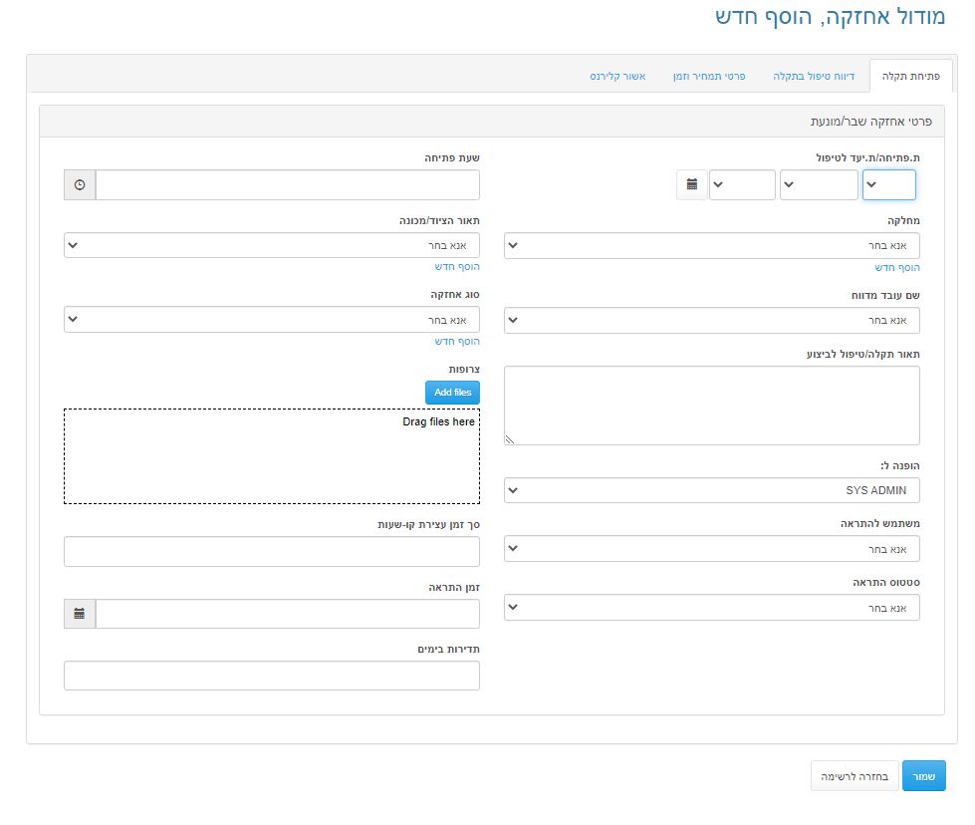Open the פרטי תמחיר וזמן tab
Viewport: 975px width, 825px height.
point(709,76)
